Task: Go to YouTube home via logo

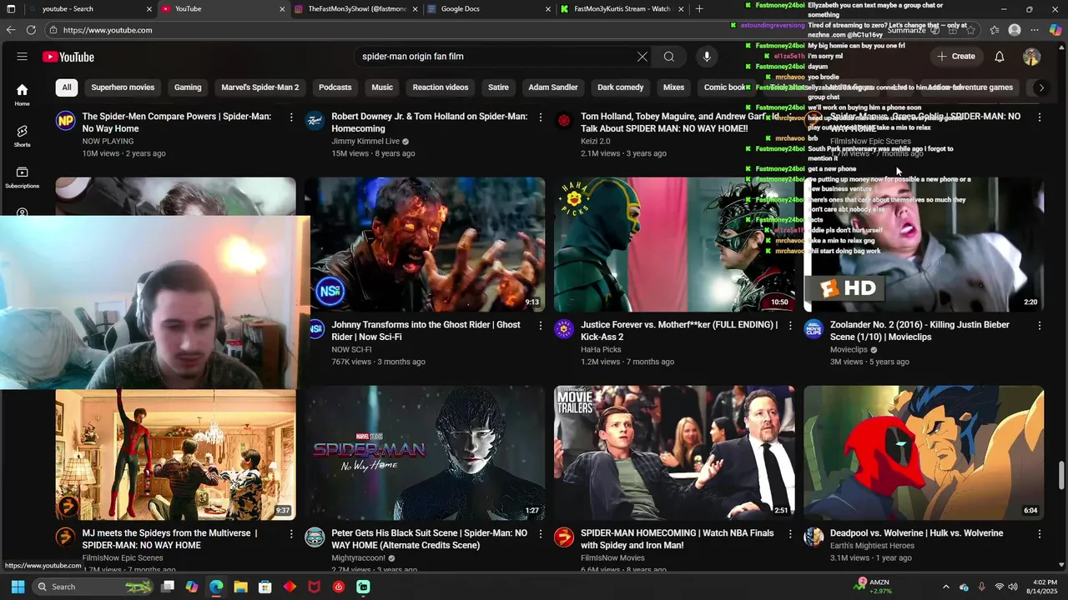Action: (68, 57)
